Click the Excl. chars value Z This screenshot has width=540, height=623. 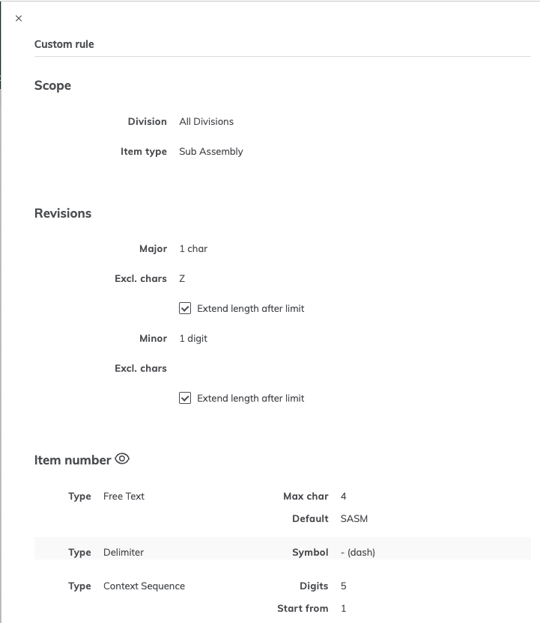click(x=182, y=278)
